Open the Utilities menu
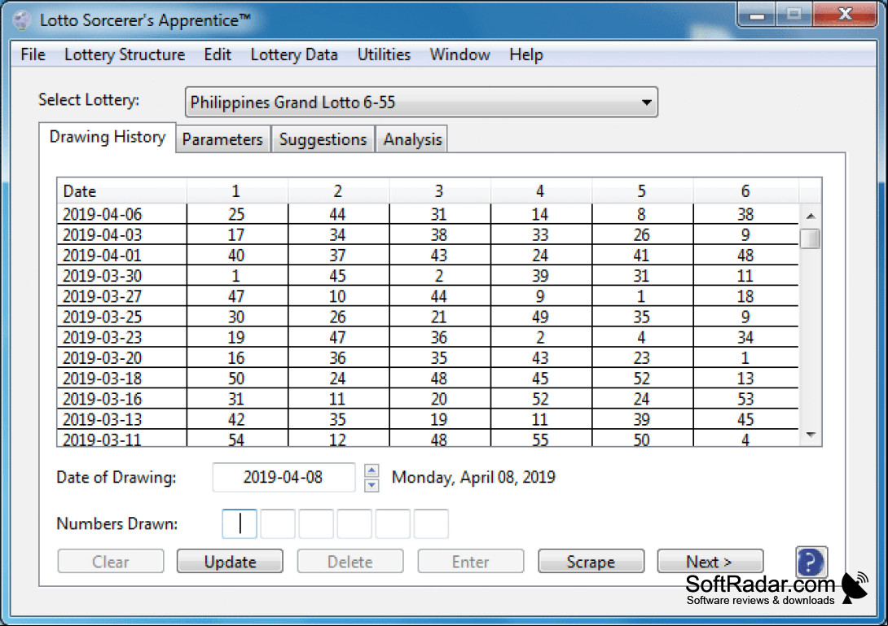 click(x=384, y=55)
